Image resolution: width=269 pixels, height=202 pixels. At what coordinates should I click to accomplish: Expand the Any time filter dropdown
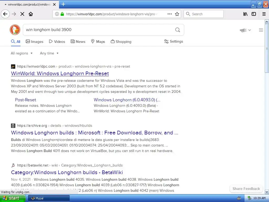pyautogui.click(x=49, y=53)
